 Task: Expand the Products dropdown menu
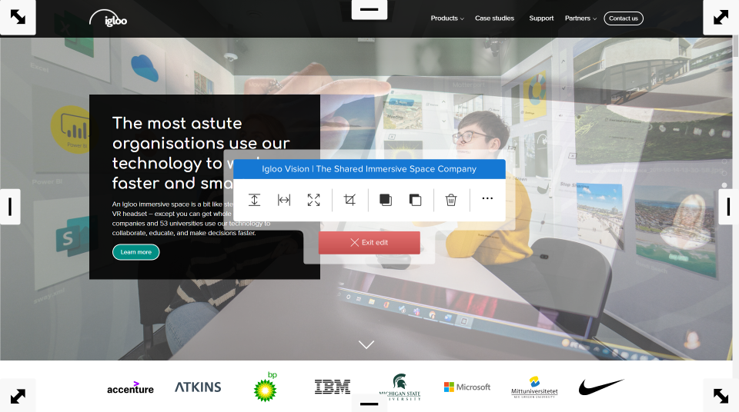point(446,18)
